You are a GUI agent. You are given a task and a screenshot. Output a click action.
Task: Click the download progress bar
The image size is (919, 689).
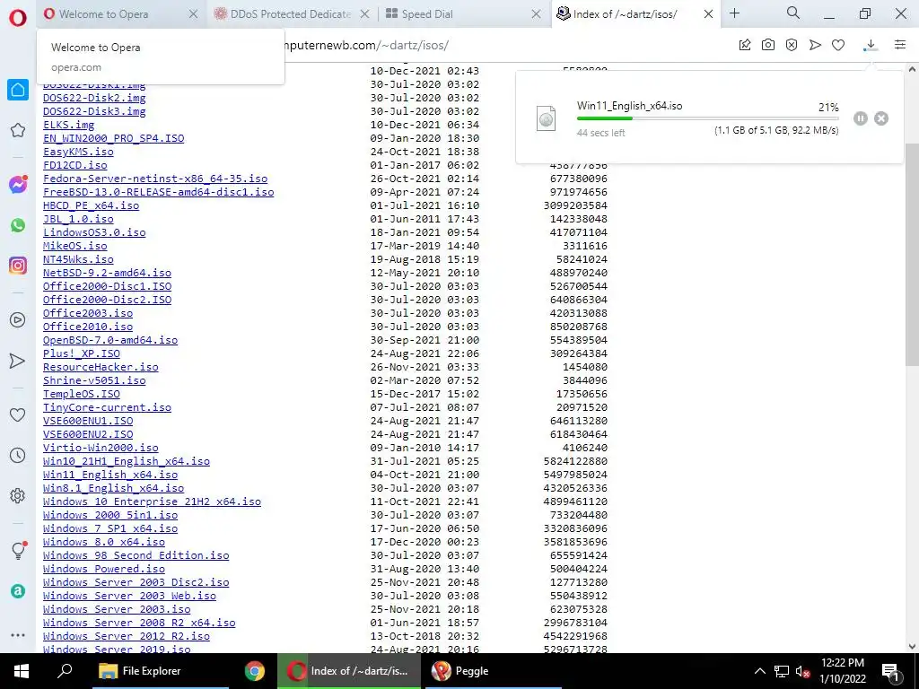pyautogui.click(x=707, y=118)
